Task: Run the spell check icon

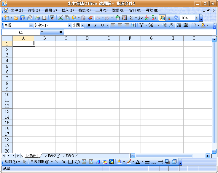Action: coord(52,18)
